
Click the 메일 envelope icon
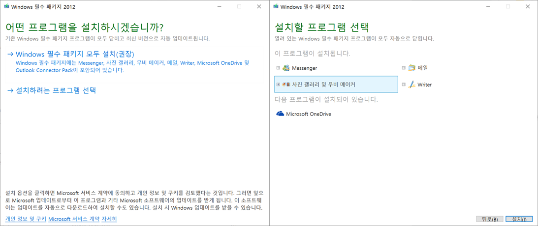[412, 68]
